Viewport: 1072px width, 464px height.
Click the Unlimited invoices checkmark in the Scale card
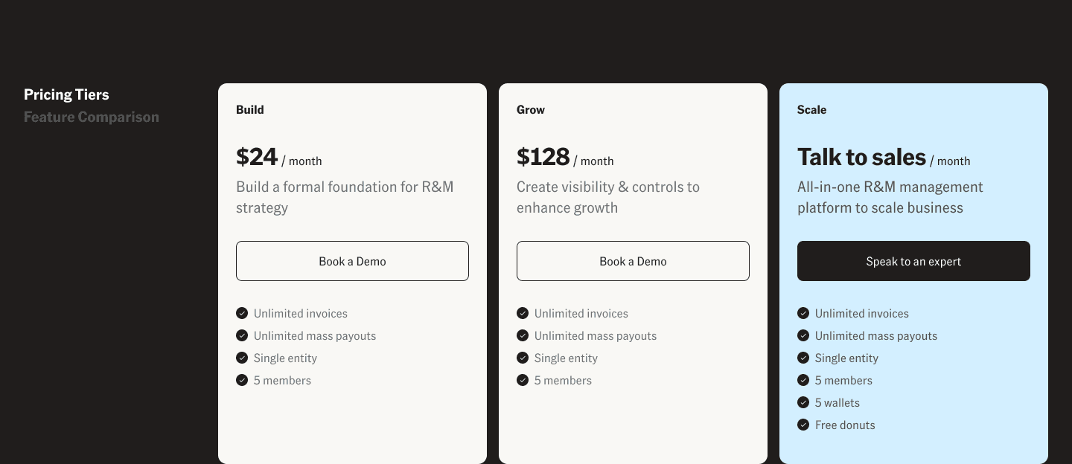[803, 313]
